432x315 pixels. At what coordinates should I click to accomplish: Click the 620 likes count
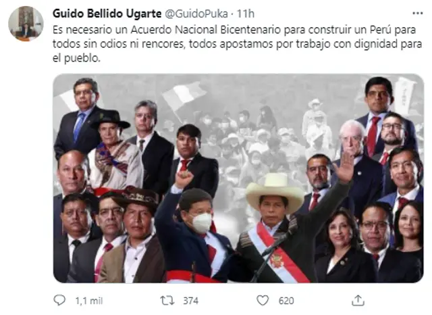286,301
